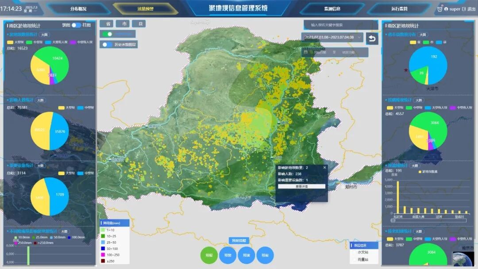This screenshot has height=269, width=478.
Task: Toggle the 饼图/柱图 chart type switch
Action: pos(76,25)
